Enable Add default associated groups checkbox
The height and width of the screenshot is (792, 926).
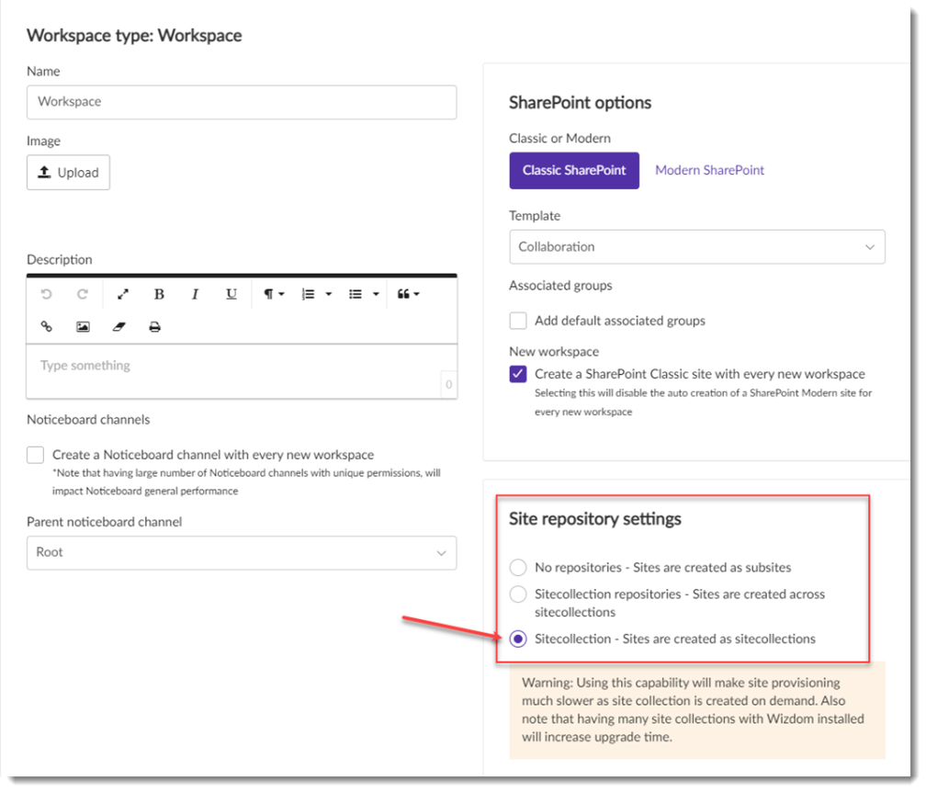point(518,321)
